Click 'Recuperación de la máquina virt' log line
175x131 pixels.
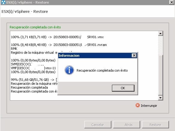(x=34, y=84)
